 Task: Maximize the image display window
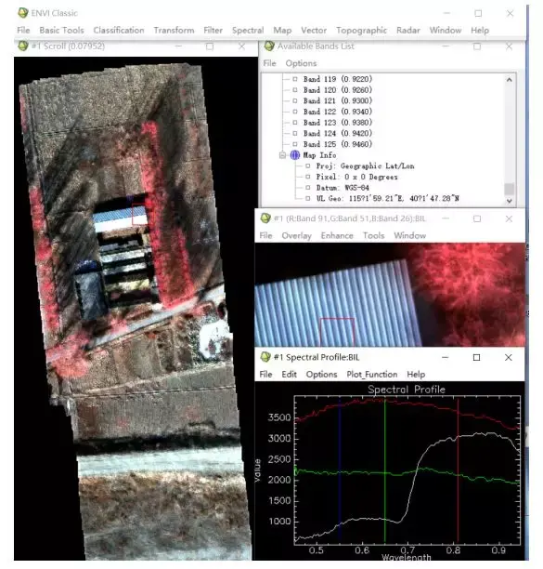(477, 218)
